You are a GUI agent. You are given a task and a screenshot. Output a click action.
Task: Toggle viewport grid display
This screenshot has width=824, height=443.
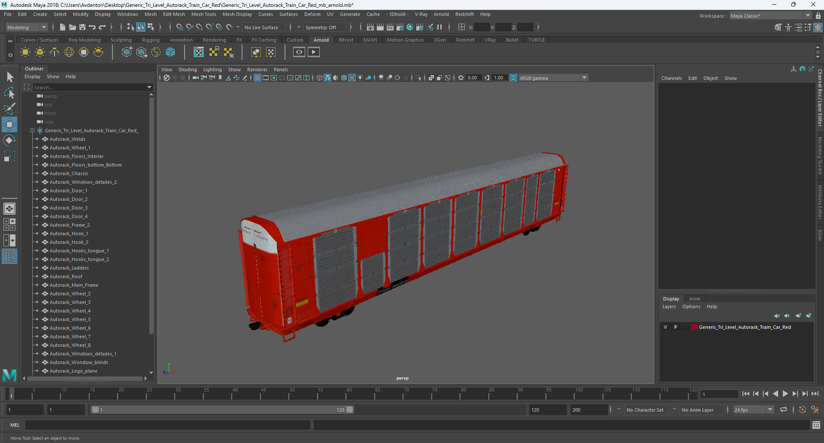[x=257, y=78]
